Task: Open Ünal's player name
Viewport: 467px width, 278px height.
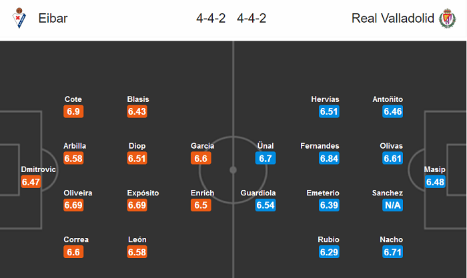Action: [266, 146]
